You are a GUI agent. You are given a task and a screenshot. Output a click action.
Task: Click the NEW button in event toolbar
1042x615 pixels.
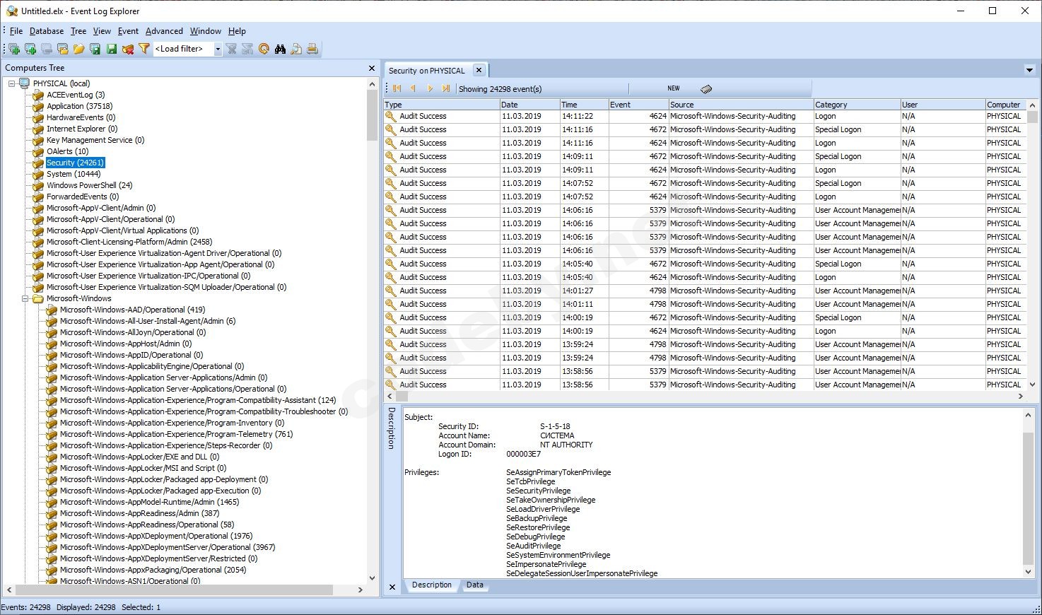673,88
